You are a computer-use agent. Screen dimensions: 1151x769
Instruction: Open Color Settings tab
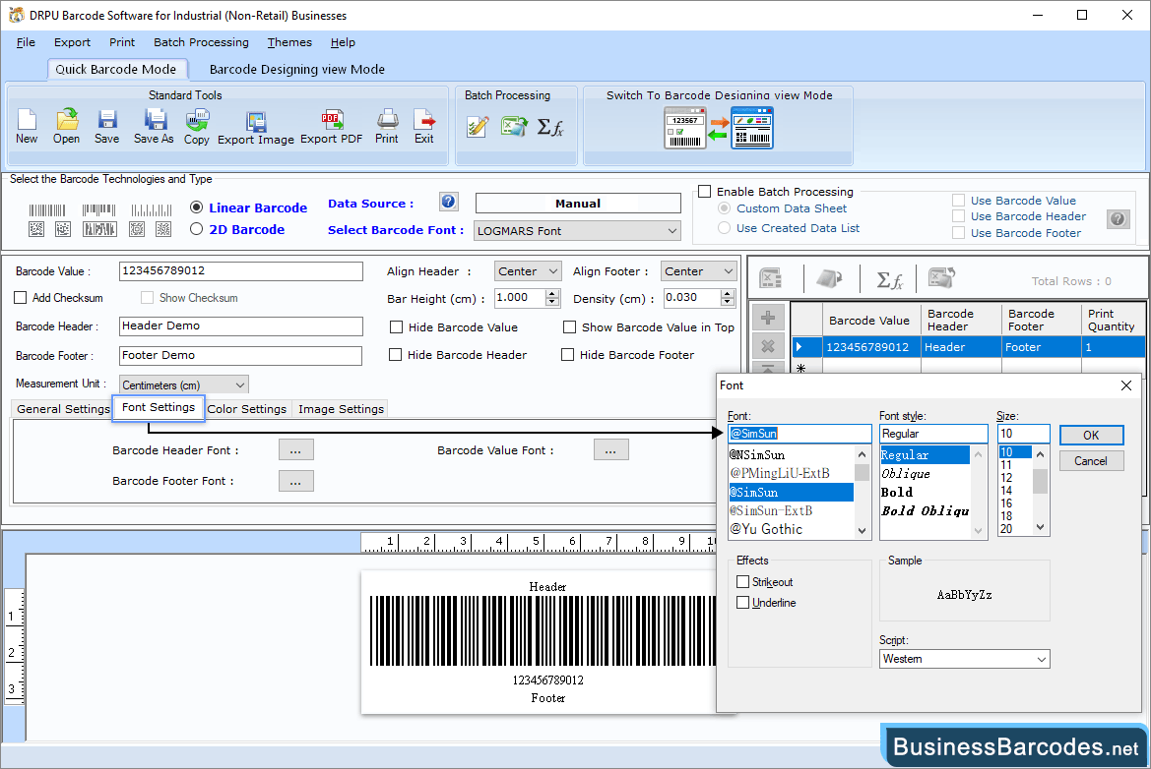[246, 409]
